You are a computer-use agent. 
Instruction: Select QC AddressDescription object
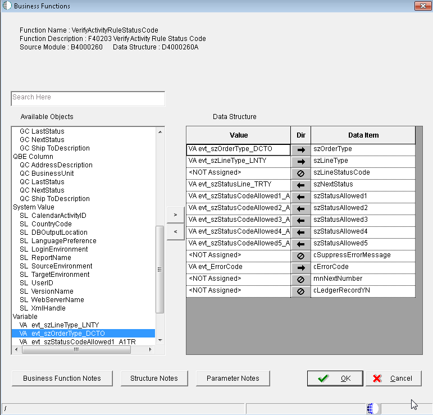tap(56, 165)
